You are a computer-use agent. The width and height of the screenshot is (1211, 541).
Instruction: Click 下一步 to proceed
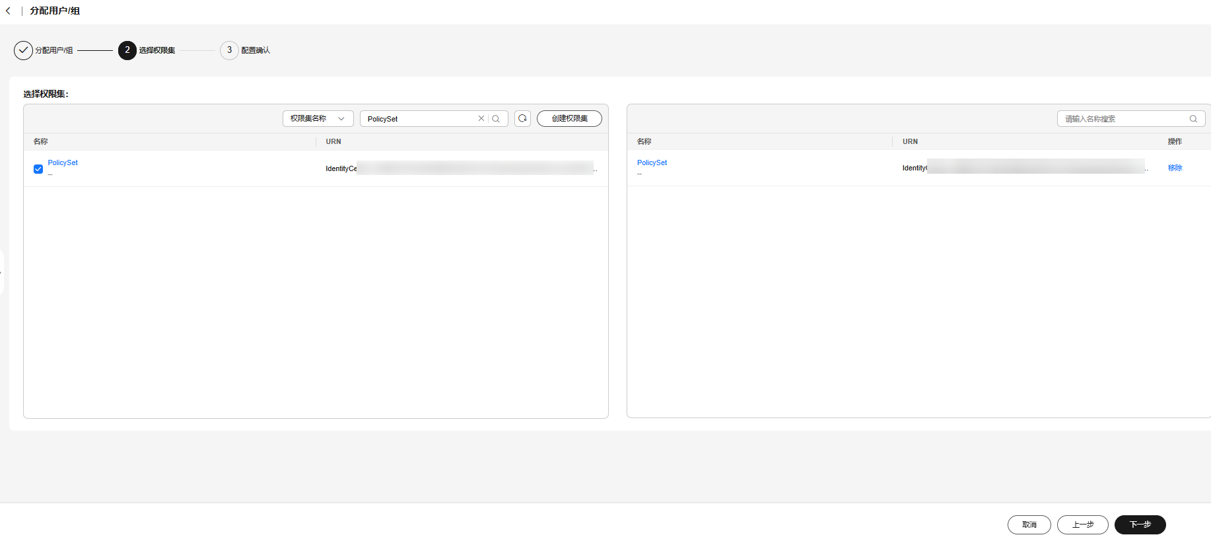[1140, 524]
